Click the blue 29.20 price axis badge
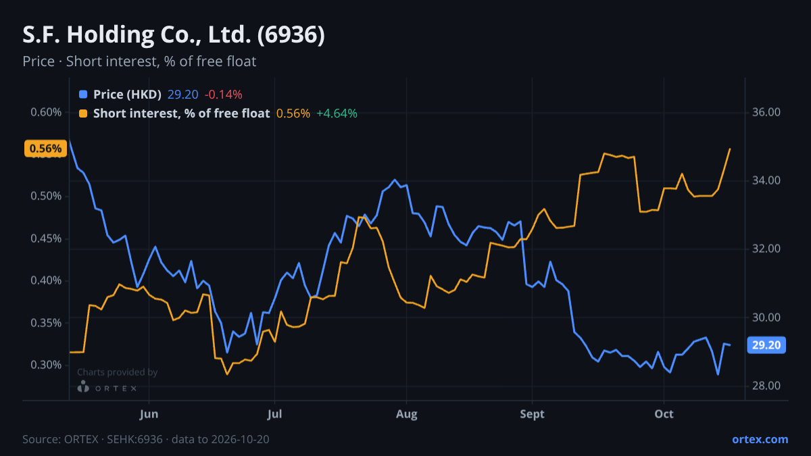Viewport: 811px width, 456px height. point(766,345)
